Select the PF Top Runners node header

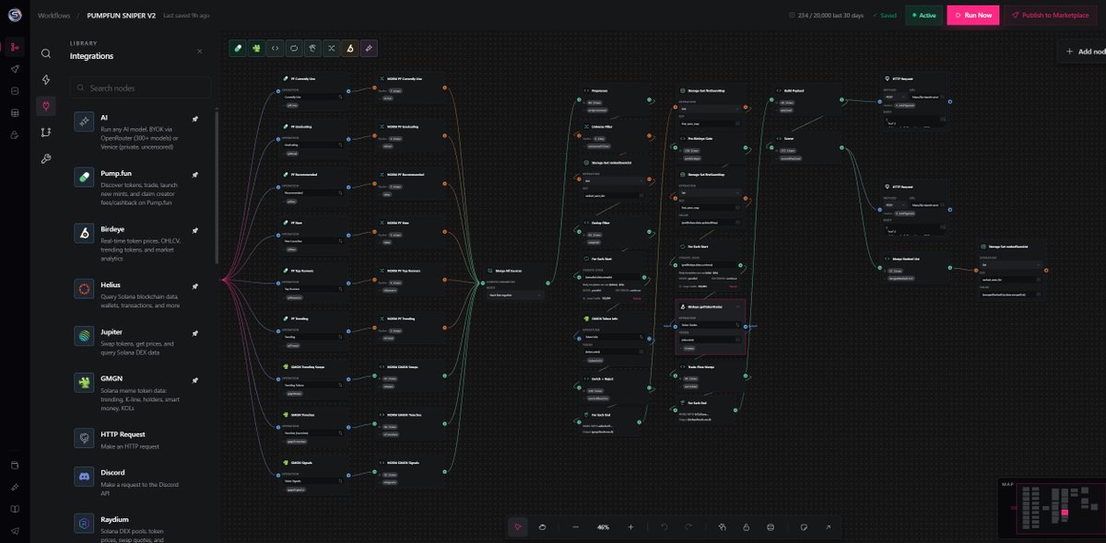(313, 270)
